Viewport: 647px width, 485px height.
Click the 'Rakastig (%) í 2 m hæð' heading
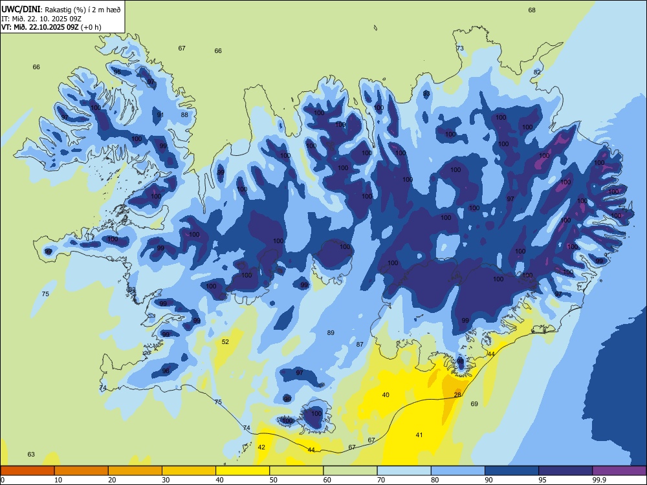tap(83, 10)
